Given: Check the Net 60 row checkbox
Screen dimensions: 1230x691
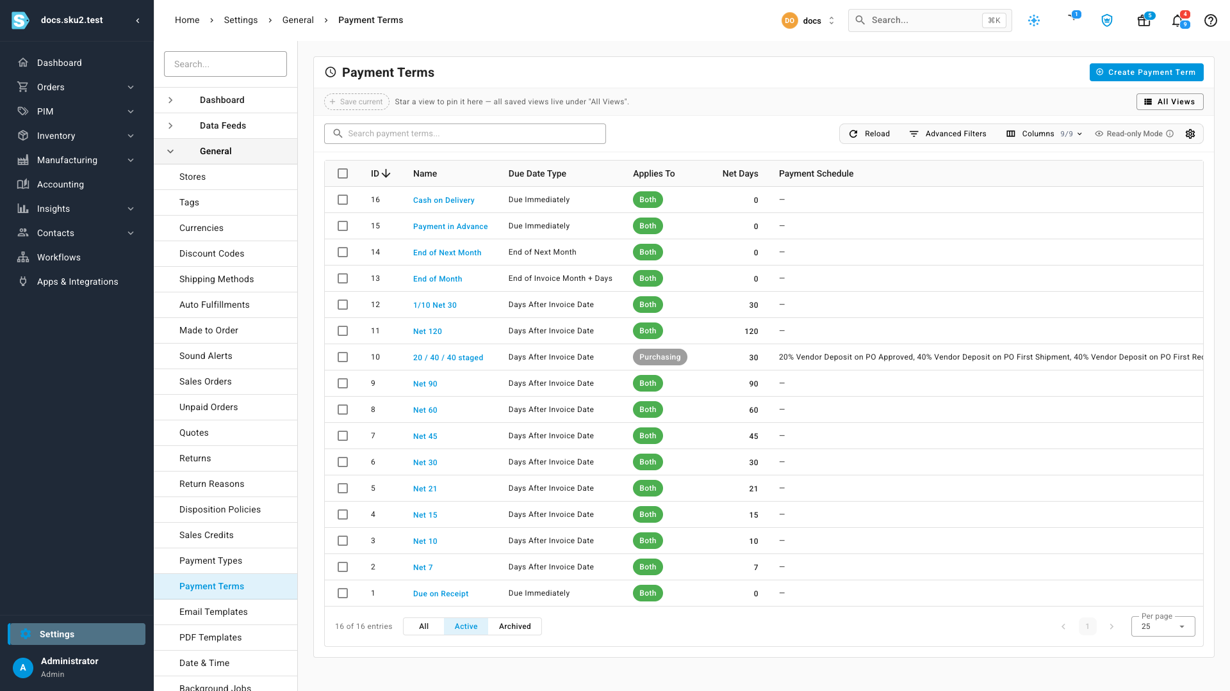Looking at the screenshot, I should click(343, 409).
